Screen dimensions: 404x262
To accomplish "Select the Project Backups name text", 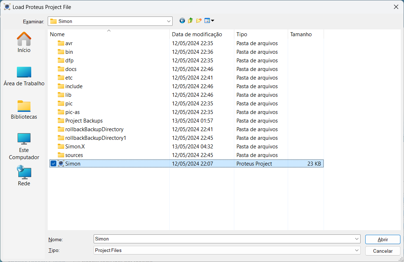I will (x=84, y=121).
